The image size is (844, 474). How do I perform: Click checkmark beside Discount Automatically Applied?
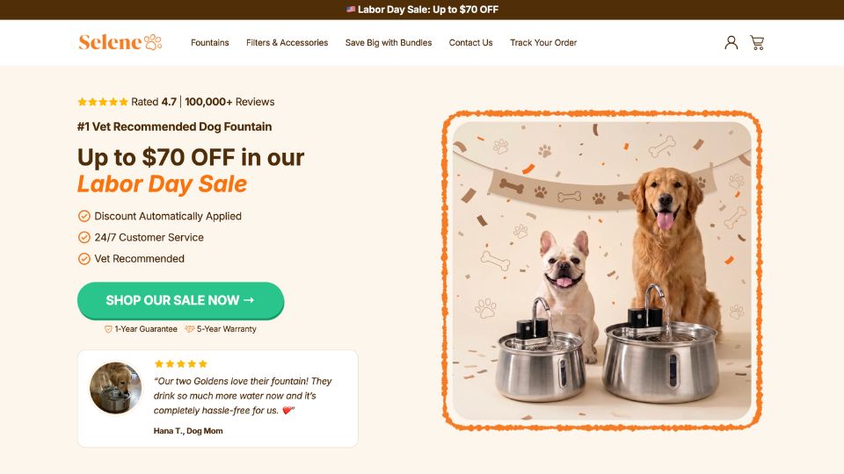point(84,216)
